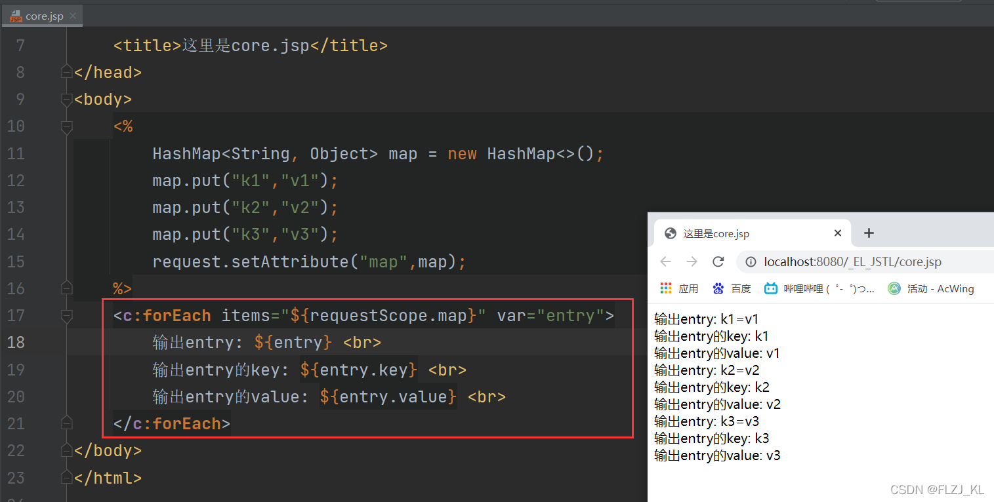Open the 应用 apps bookmark
This screenshot has width=994, height=502.
pos(679,288)
